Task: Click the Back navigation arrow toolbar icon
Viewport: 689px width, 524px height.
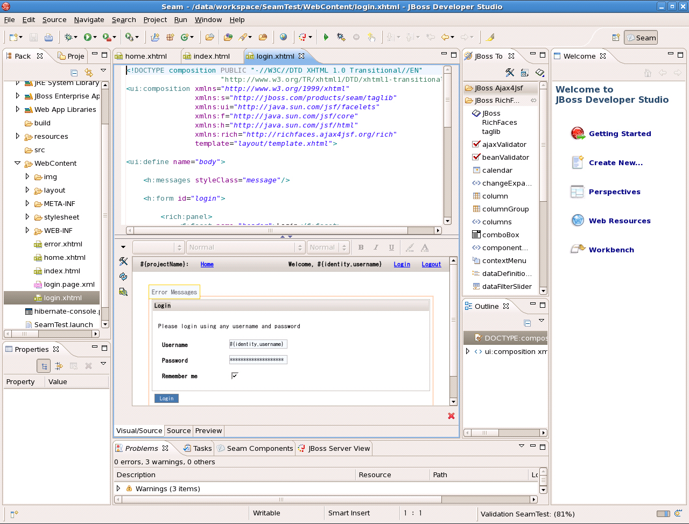Action: point(445,37)
